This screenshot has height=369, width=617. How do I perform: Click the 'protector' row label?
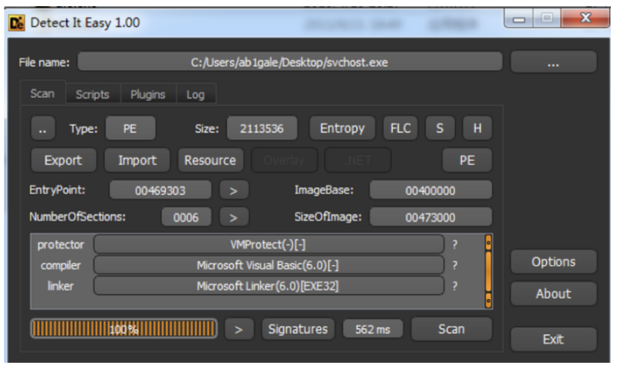[x=61, y=245]
